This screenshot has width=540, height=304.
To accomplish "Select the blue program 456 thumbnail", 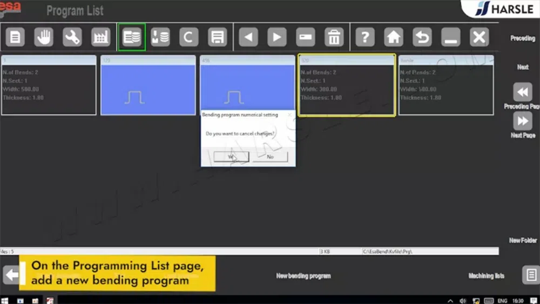I will [247, 83].
